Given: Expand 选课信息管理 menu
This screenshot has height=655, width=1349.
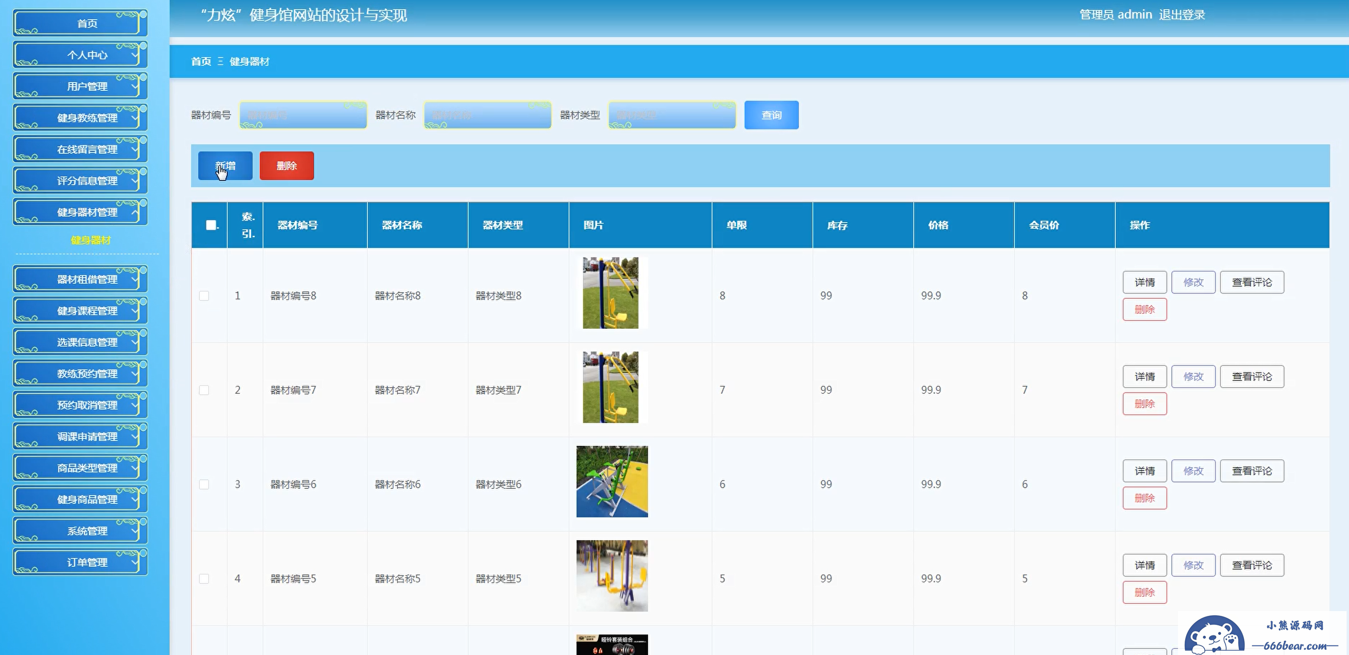Looking at the screenshot, I should click(x=80, y=342).
